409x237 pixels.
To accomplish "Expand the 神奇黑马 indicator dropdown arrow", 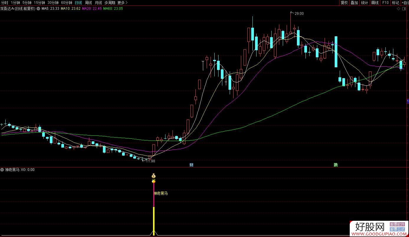I will click(x=2, y=170).
